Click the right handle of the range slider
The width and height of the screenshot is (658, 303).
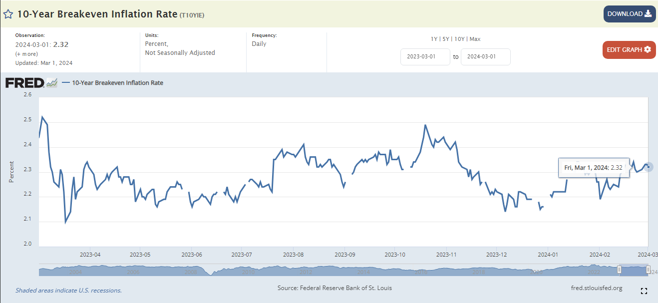tap(648, 270)
